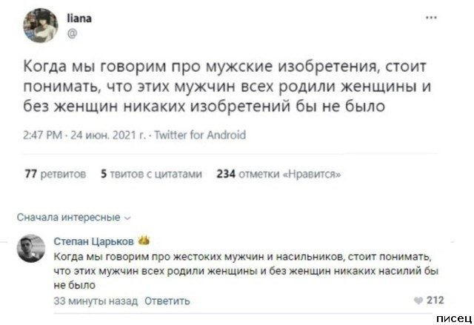Show the 234 отметки «Нравится» list
The width and height of the screenshot is (474, 325).
(278, 174)
